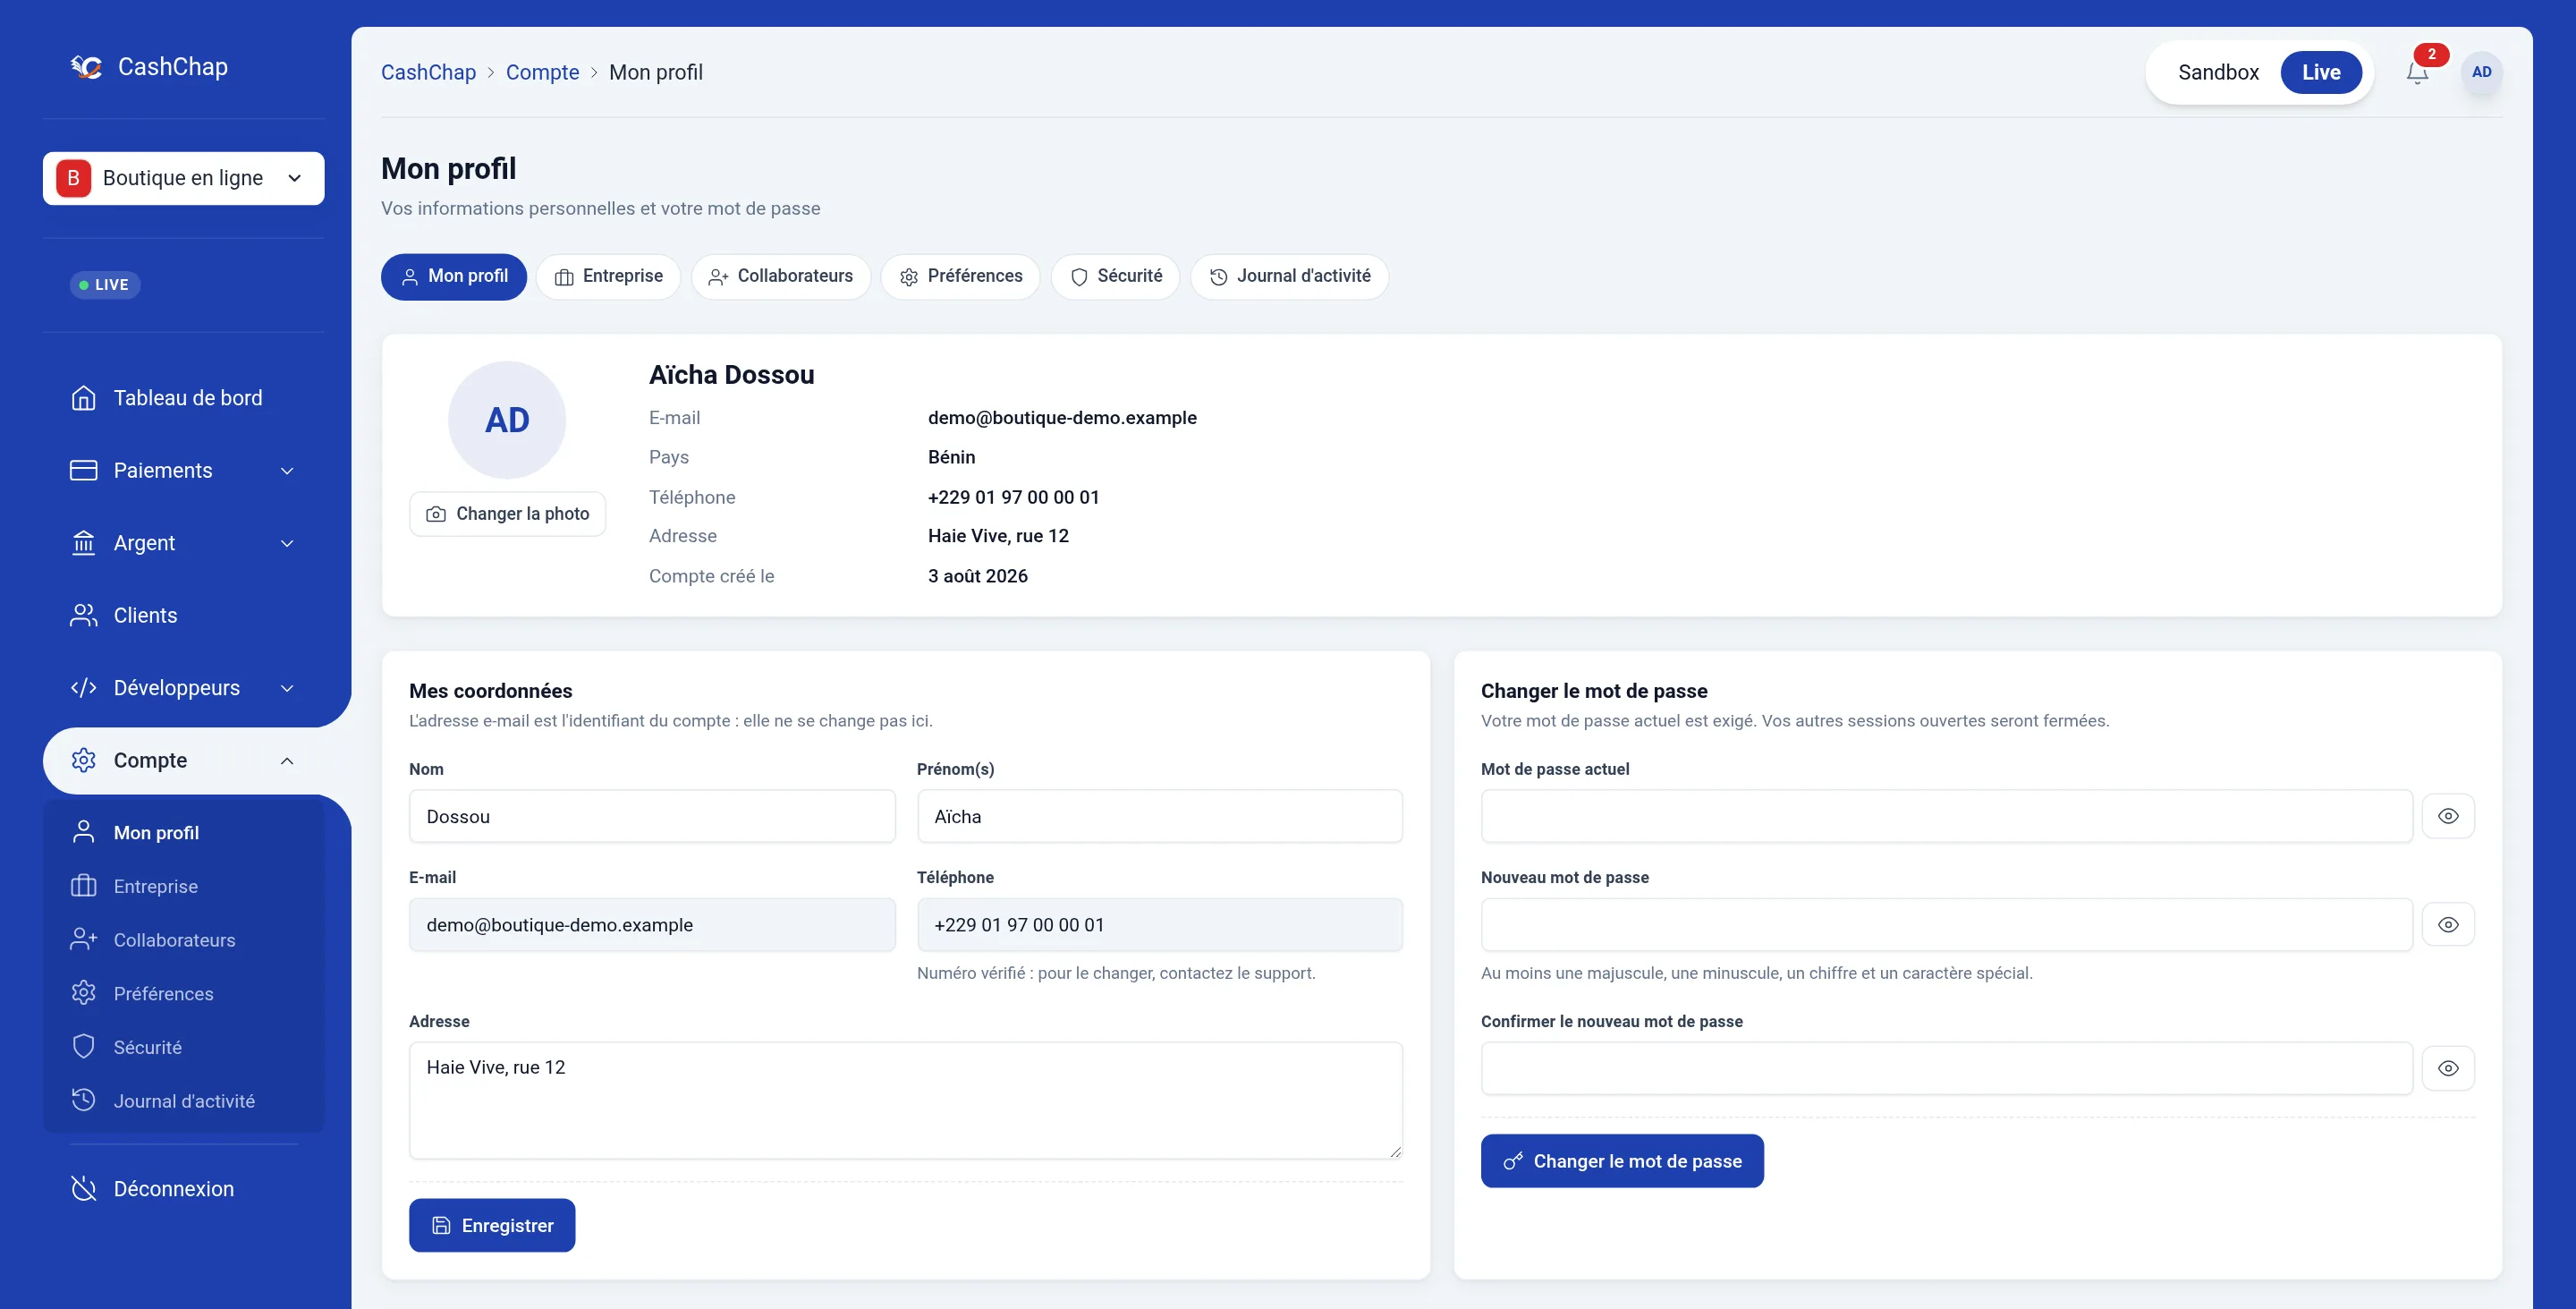Click the Nouveau mot de passe field
The width and height of the screenshot is (2576, 1309).
coord(1946,925)
